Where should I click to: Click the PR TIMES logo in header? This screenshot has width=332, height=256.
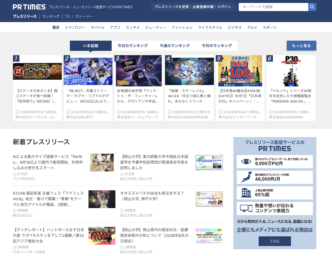tap(29, 7)
